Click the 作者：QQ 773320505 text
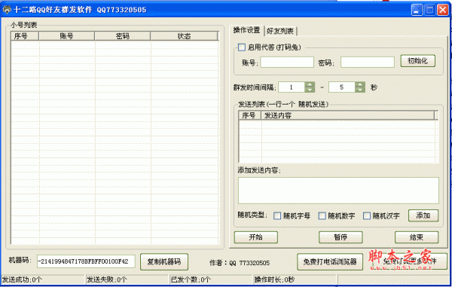 click(240, 263)
